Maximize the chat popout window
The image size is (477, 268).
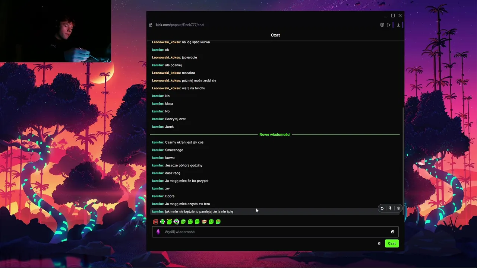coord(393,16)
